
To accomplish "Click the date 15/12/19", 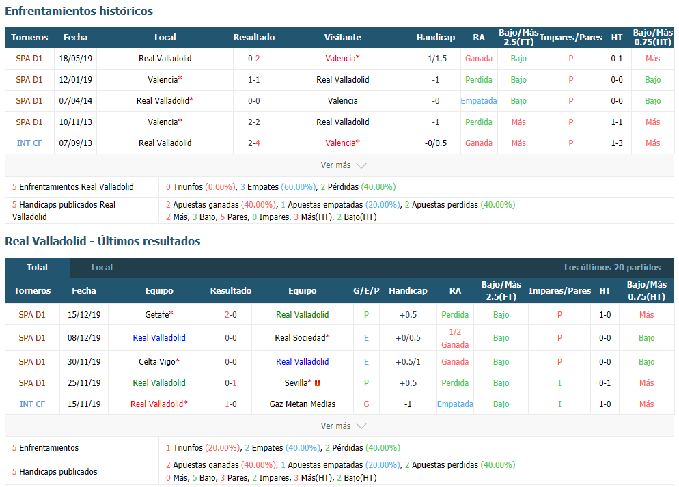I will click(x=84, y=315).
